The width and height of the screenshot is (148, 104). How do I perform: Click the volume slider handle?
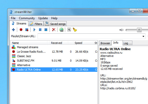click(x=139, y=30)
